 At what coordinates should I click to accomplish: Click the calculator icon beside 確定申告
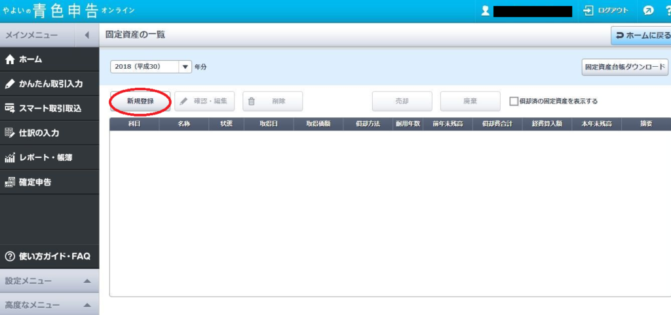point(9,183)
